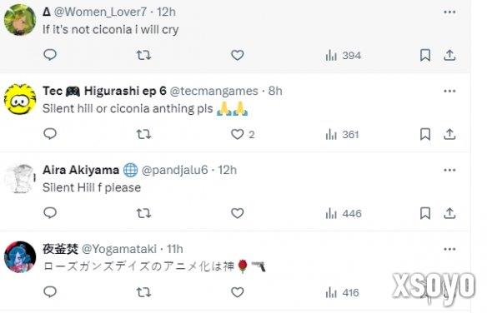Bookmark Aira Akiyama's tweet
487x313 pixels.
pos(425,213)
